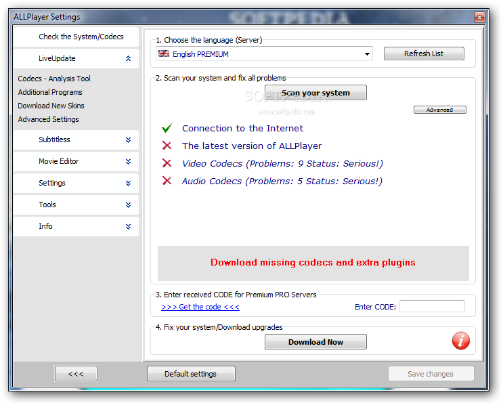The width and height of the screenshot is (503, 405).
Task: Select the Subtitless menu header
Action: [x=76, y=140]
